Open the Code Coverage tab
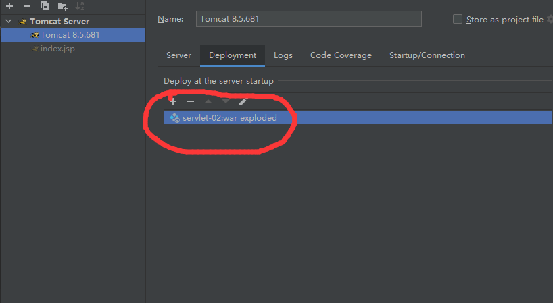This screenshot has width=553, height=303. click(341, 55)
